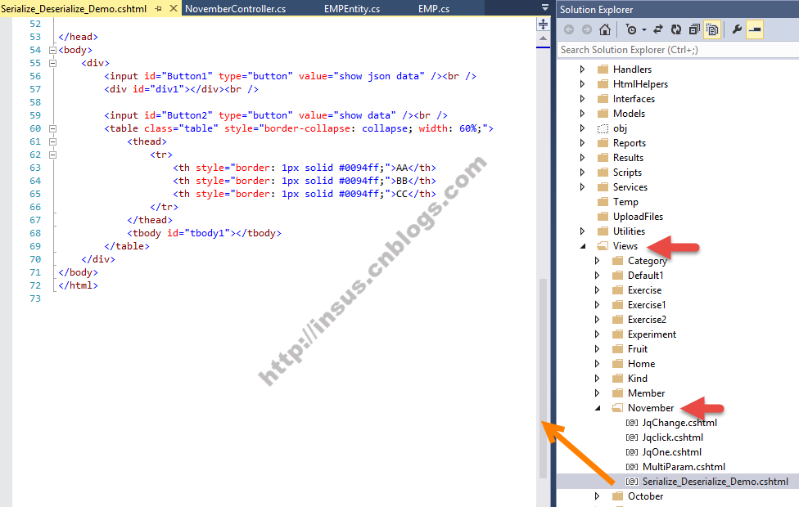Click the Pending Changes Filter clock icon
799x507 pixels.
click(x=631, y=30)
